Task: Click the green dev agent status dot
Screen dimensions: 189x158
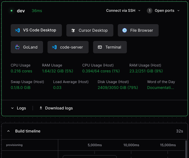Action: [x=12, y=11]
